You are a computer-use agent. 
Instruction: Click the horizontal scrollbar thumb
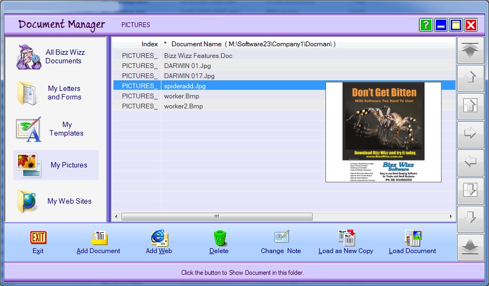click(x=217, y=216)
